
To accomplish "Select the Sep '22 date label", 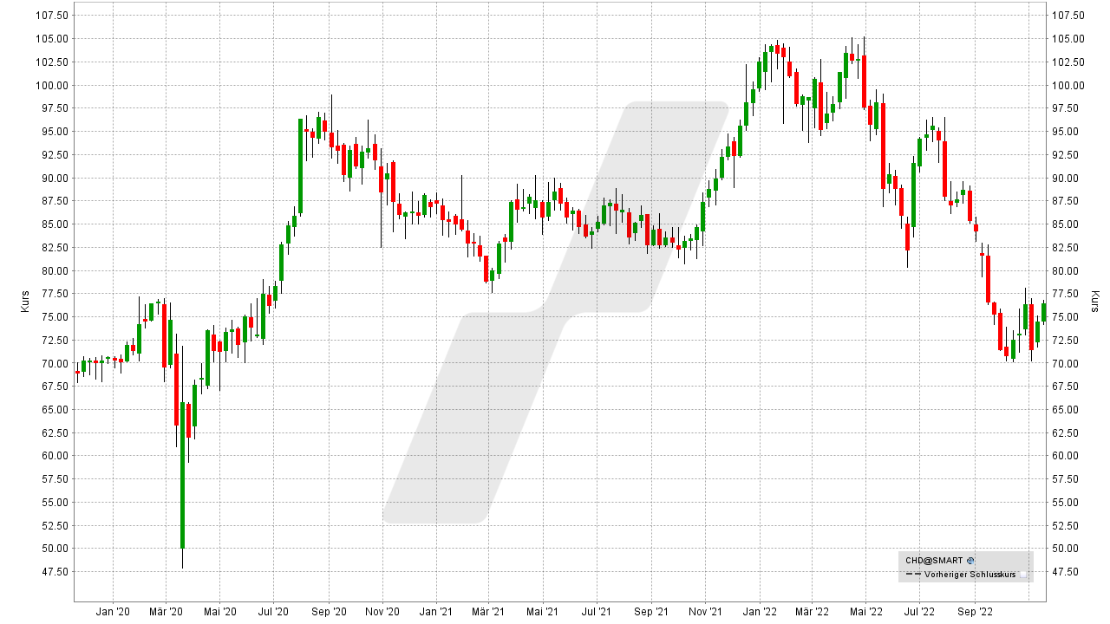I will coord(973,611).
